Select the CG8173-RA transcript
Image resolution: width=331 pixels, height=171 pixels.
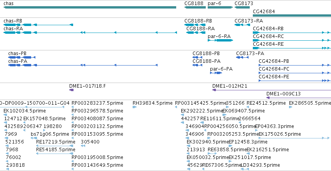pyautogui.click(x=242, y=25)
